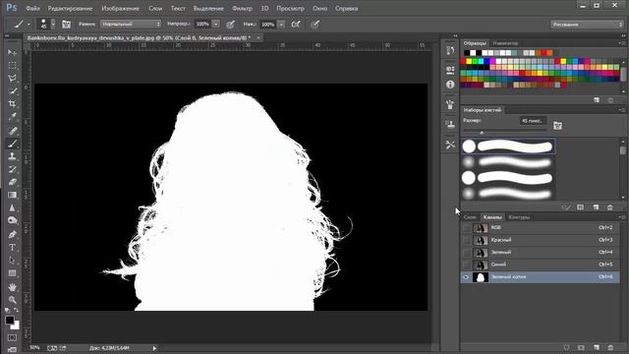Select the second soft round brush preset
629x354 pixels.
click(508, 194)
